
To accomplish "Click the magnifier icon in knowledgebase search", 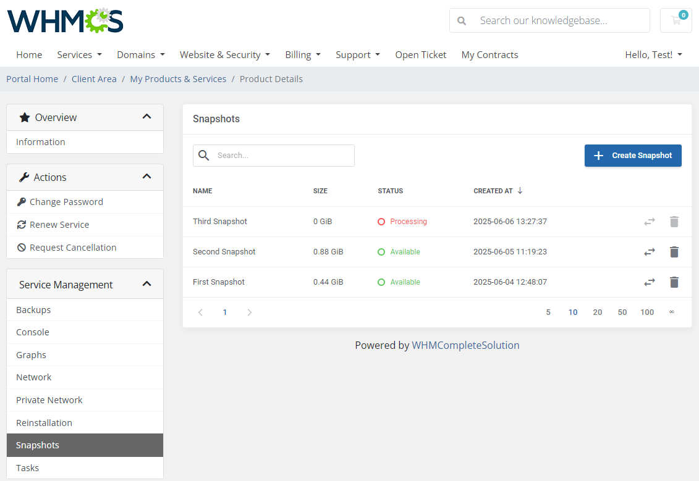I will coord(461,20).
